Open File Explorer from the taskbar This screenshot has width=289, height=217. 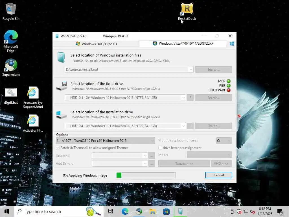pos(153,211)
